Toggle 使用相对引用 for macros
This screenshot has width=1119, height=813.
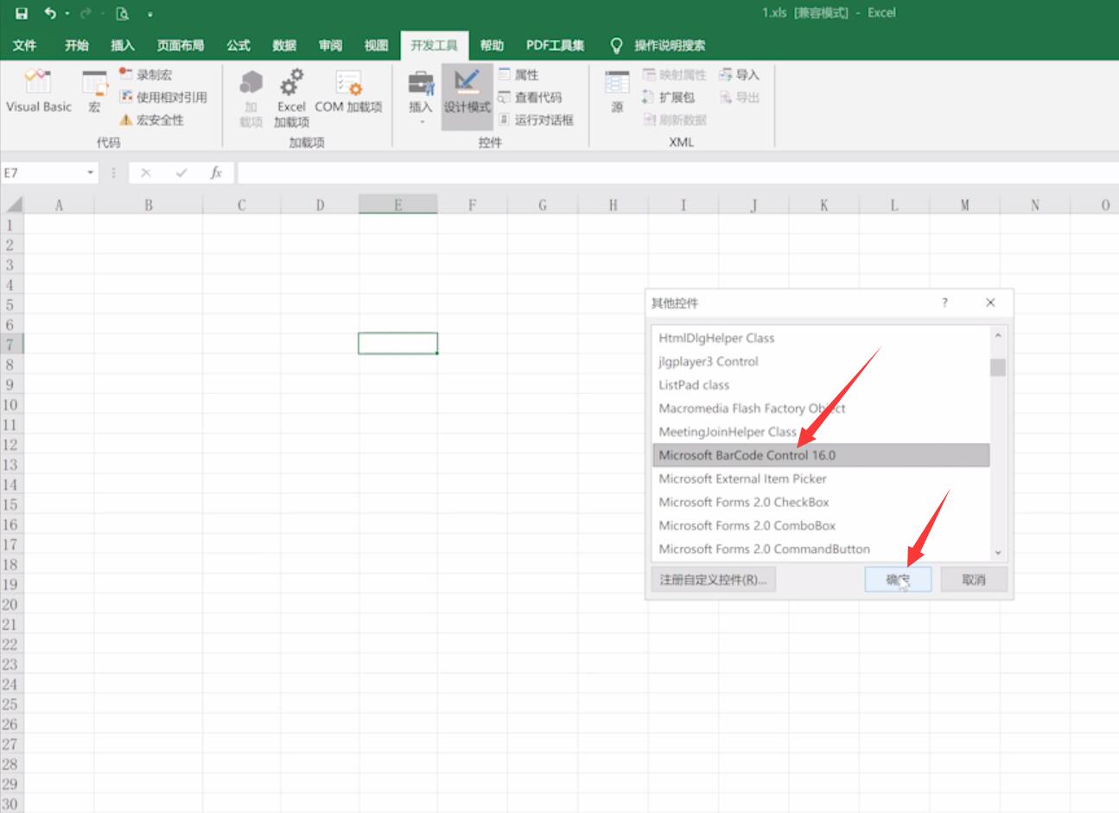[163, 98]
